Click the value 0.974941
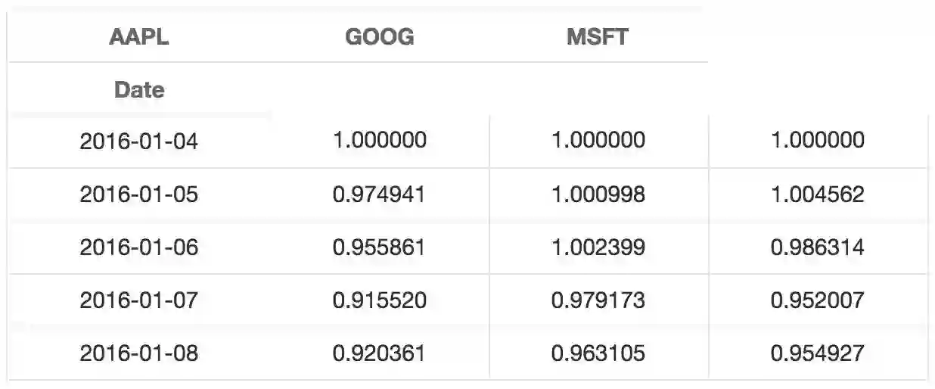935x389 pixels. point(379,194)
